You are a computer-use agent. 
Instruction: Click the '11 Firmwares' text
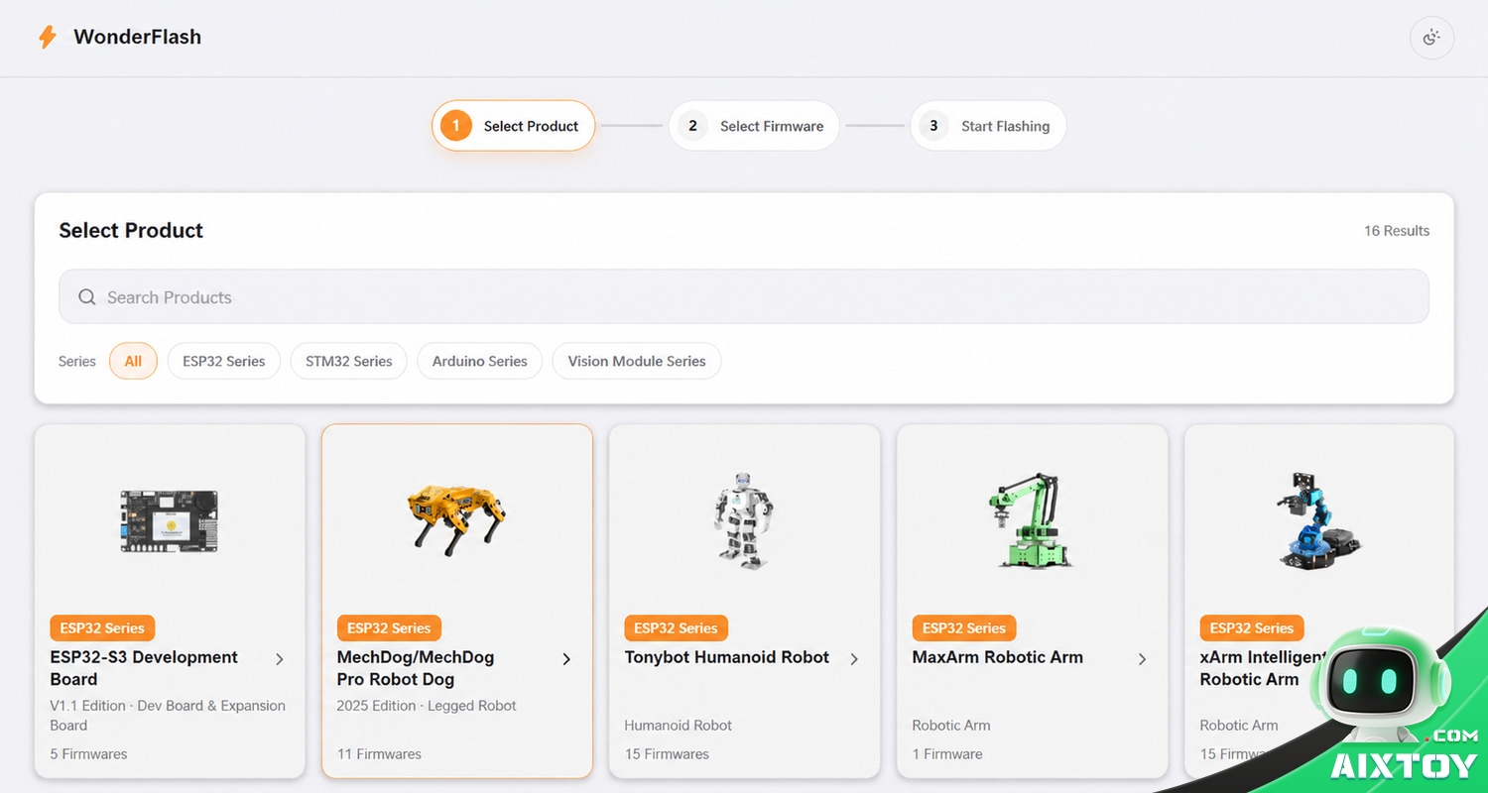(x=379, y=754)
